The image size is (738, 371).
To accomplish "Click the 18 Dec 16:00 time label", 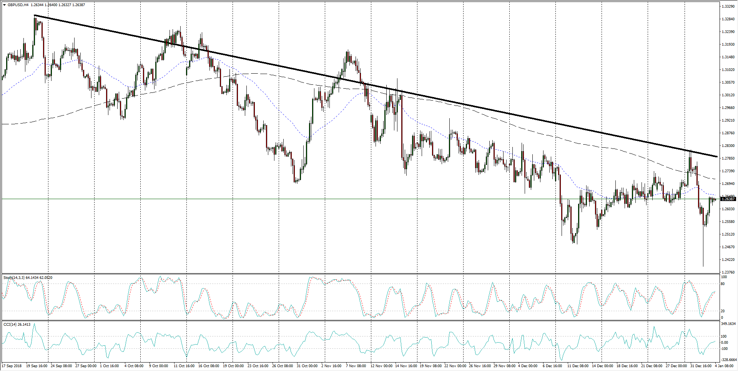I will (627, 366).
